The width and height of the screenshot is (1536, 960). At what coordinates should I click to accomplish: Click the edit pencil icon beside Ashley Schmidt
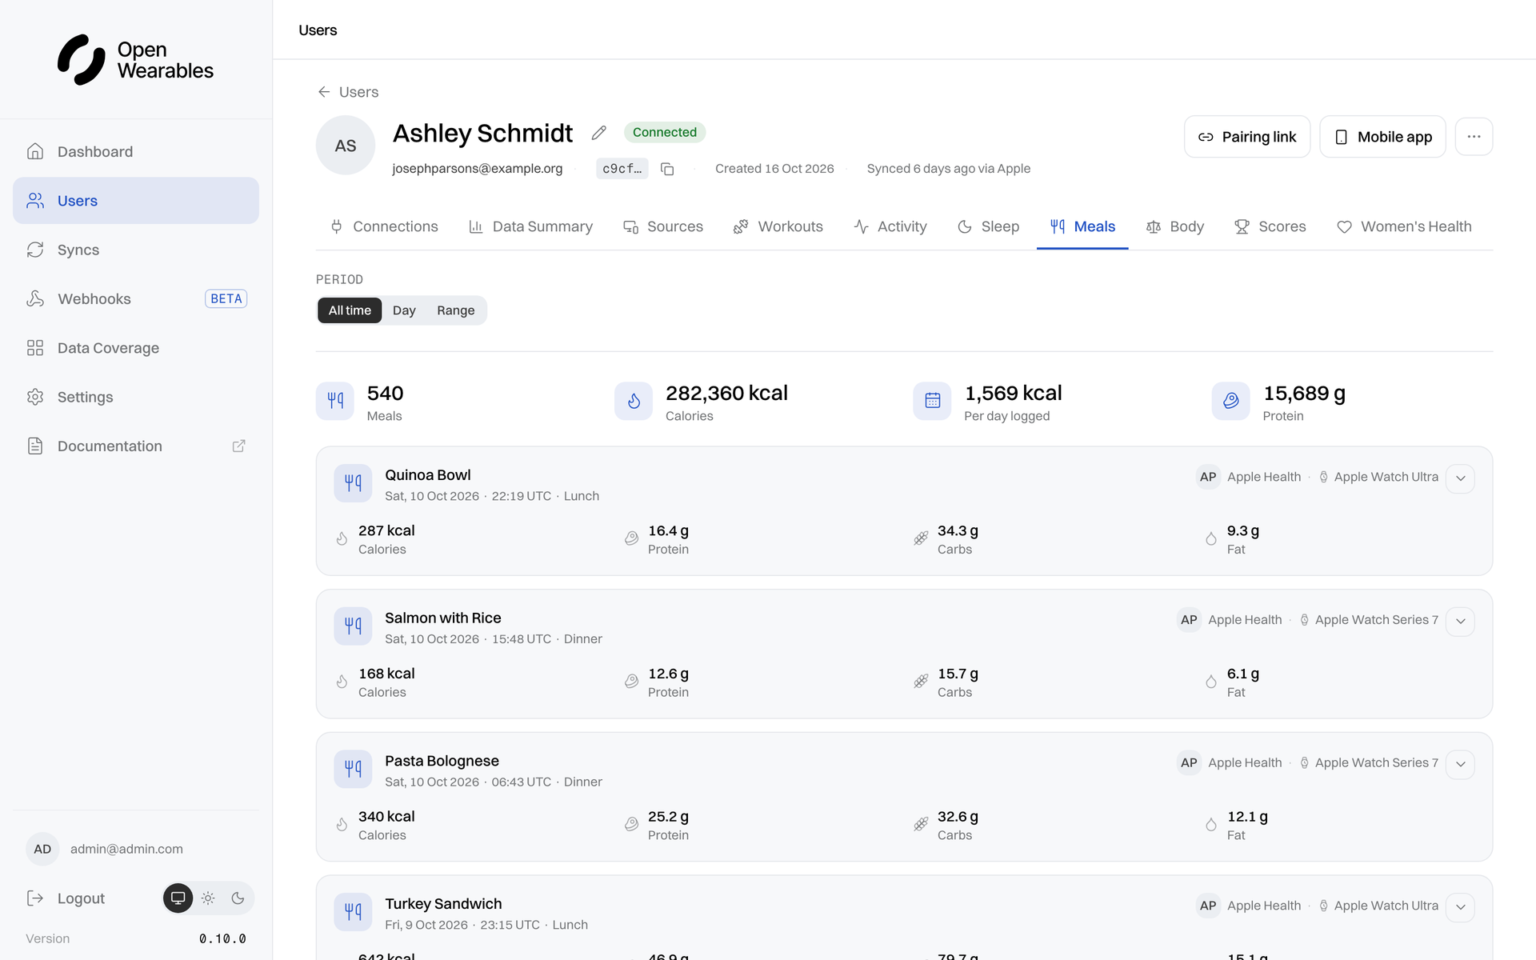tap(598, 133)
